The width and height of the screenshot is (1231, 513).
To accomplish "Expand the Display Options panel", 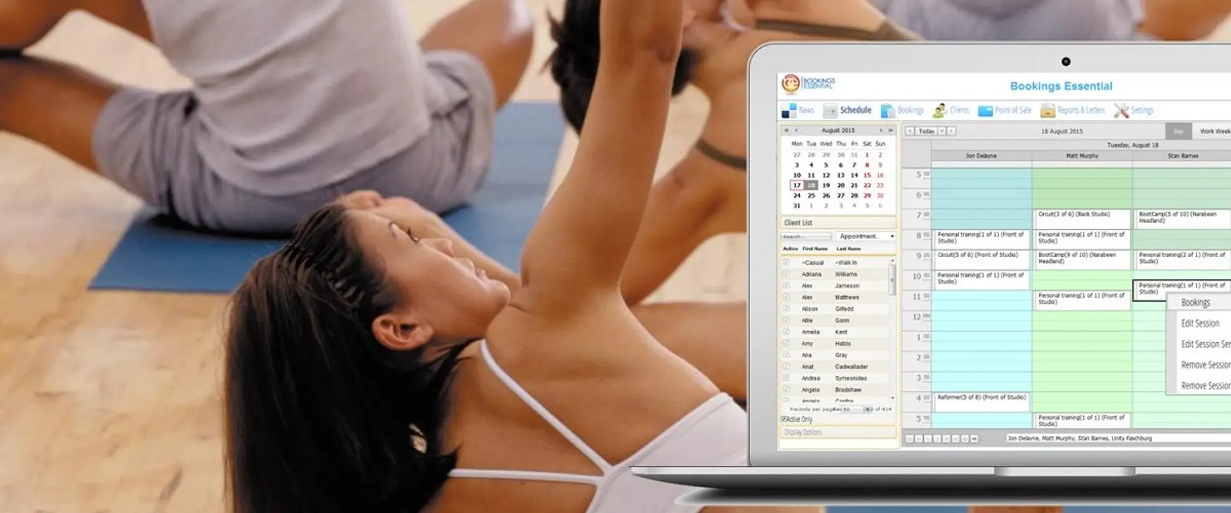I will (x=839, y=432).
